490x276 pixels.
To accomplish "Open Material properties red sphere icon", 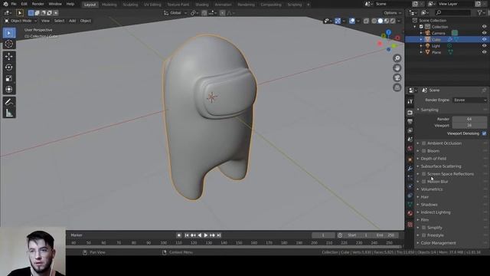I will point(410,213).
